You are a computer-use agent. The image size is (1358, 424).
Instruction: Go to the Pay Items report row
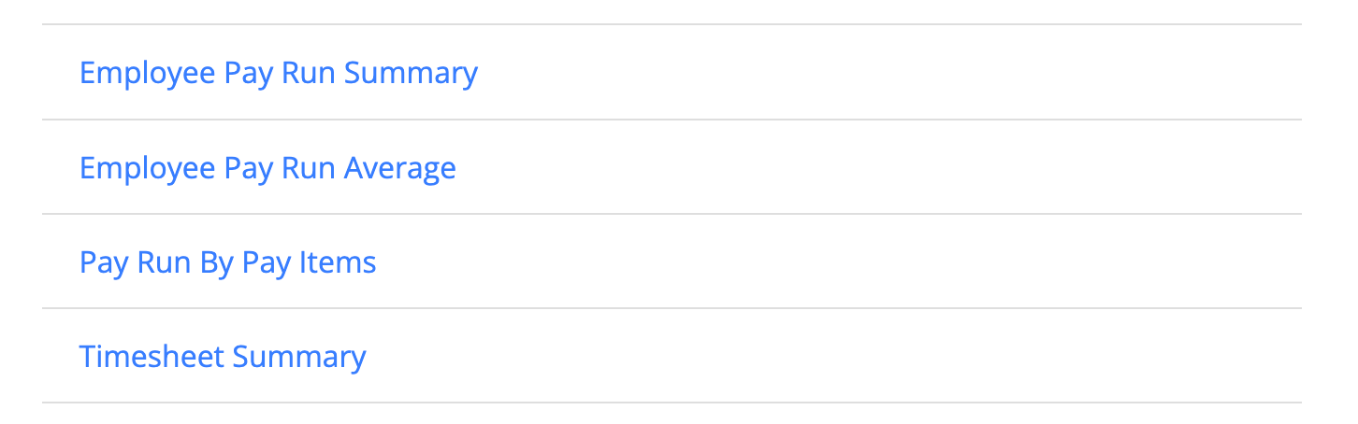point(227,262)
